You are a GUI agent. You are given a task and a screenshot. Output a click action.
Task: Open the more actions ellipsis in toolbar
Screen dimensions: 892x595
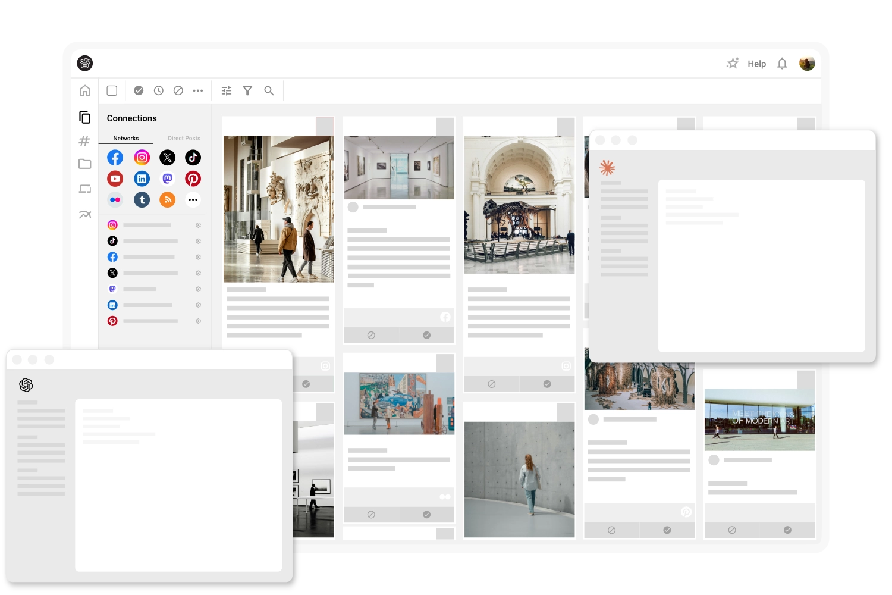(x=198, y=91)
